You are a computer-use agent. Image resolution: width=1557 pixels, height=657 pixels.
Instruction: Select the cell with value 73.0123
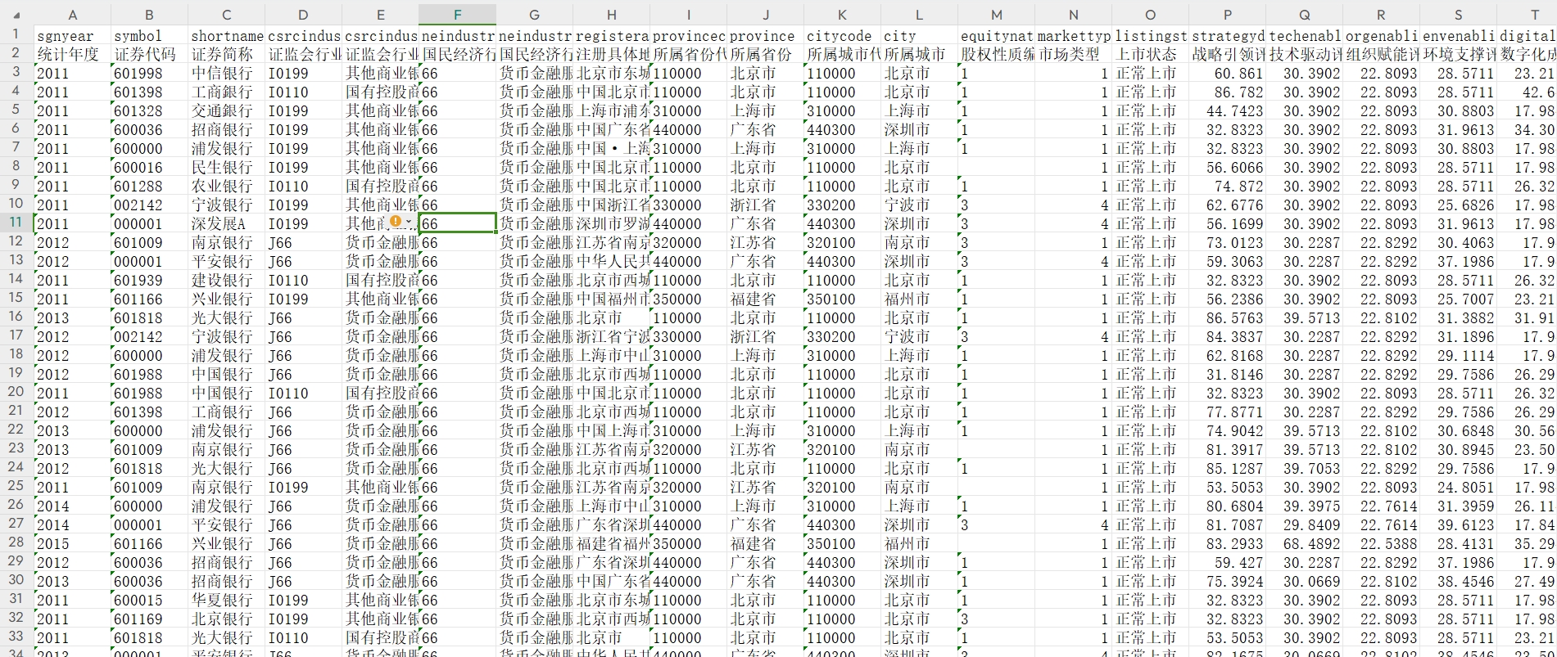(x=1227, y=242)
